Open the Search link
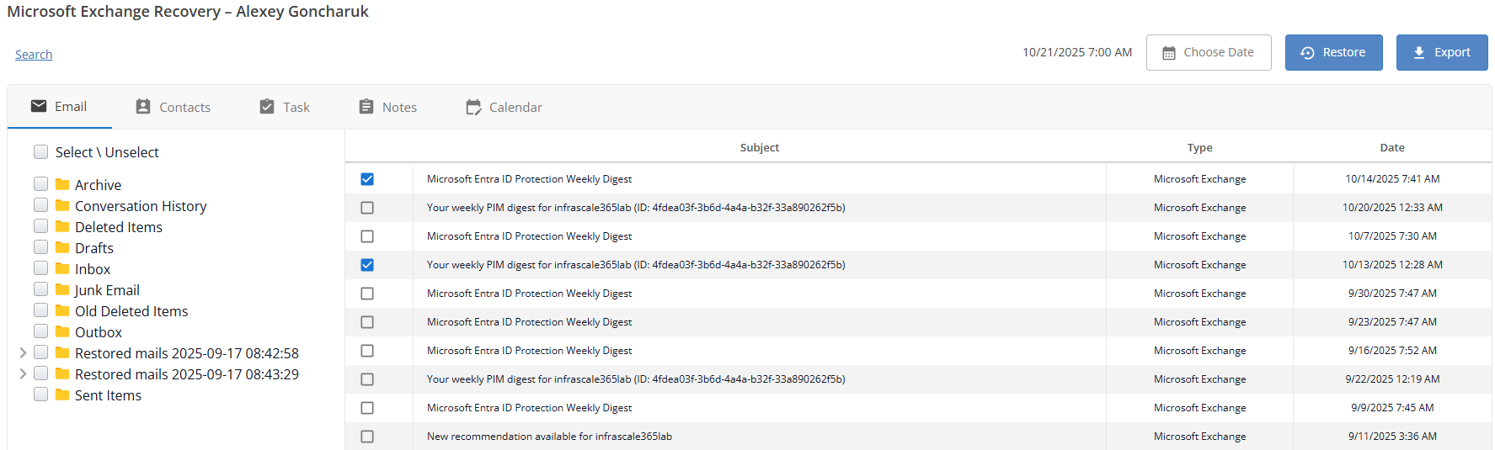Image resolution: width=1495 pixels, height=450 pixels. tap(34, 55)
